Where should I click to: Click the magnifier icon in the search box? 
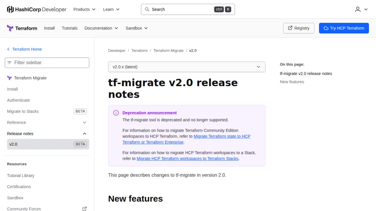click(147, 9)
